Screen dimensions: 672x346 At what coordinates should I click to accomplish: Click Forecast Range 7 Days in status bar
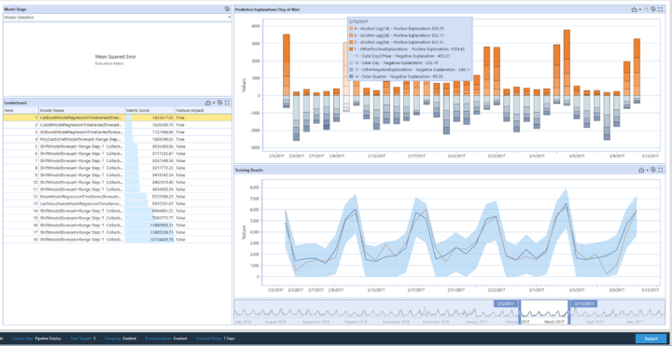216,339
